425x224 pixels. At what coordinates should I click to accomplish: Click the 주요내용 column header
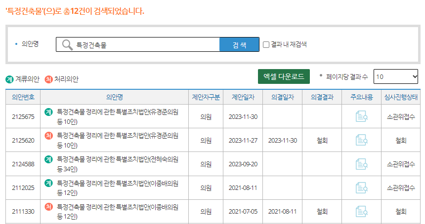[x=362, y=97]
